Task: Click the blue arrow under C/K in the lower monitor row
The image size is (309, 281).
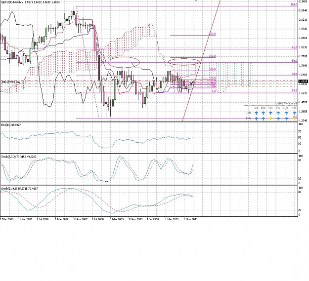Action: 286,119
